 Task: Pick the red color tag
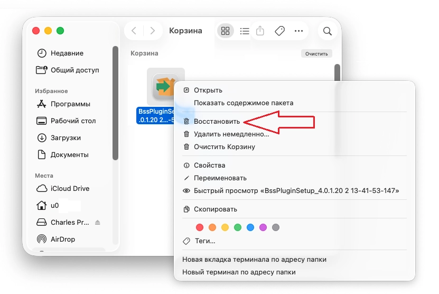click(200, 227)
